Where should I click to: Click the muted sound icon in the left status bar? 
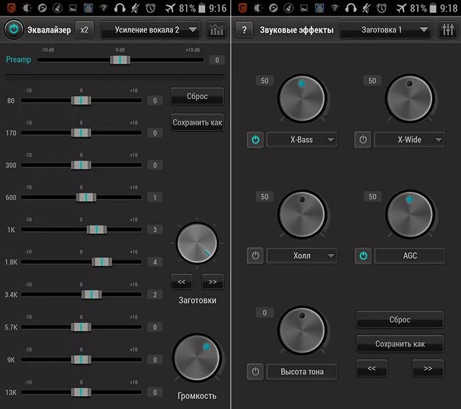(135, 8)
